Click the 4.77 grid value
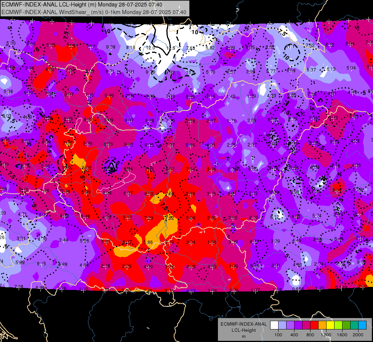Viewport: 373px width, 342px height. pos(254,242)
